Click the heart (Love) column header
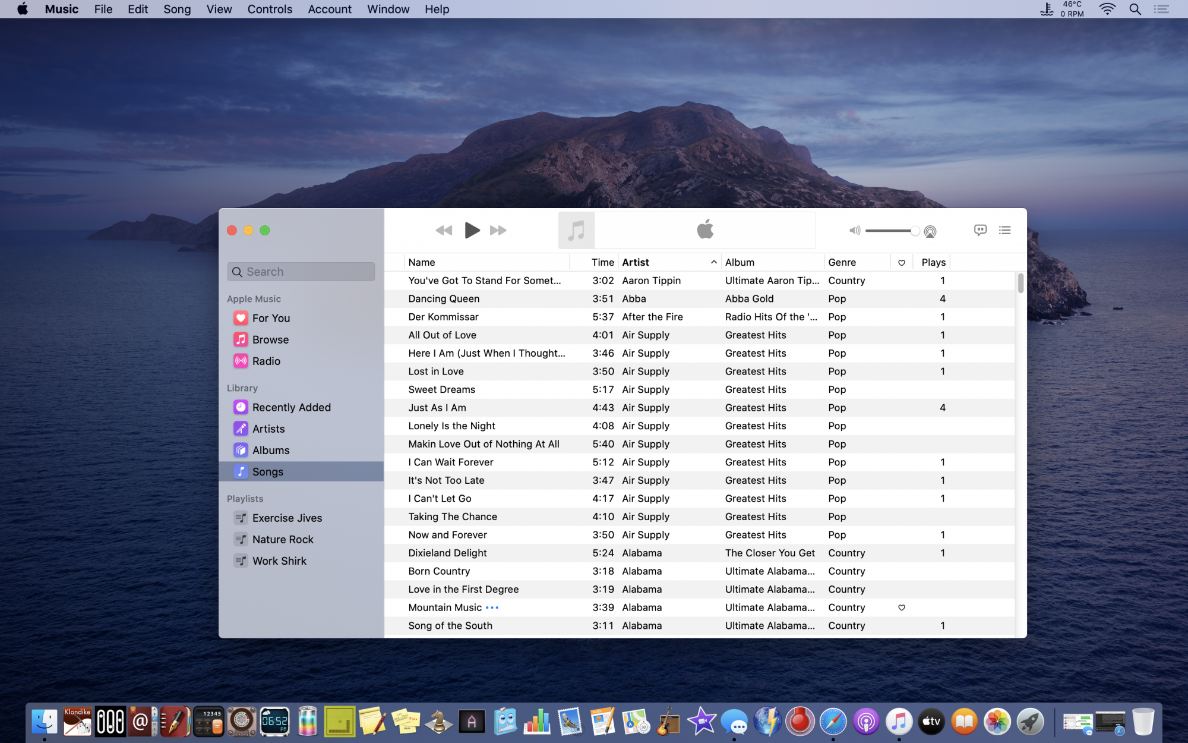This screenshot has height=743, width=1188. tap(901, 263)
